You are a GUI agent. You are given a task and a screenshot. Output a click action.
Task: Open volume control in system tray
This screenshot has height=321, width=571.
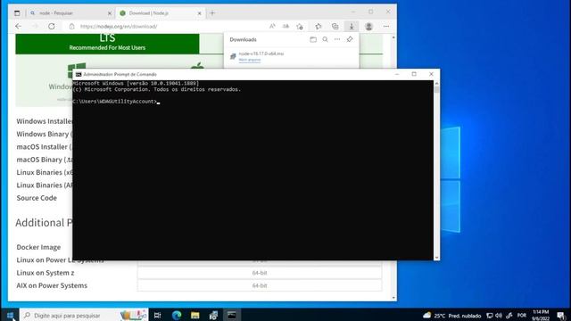pyautogui.click(x=499, y=316)
